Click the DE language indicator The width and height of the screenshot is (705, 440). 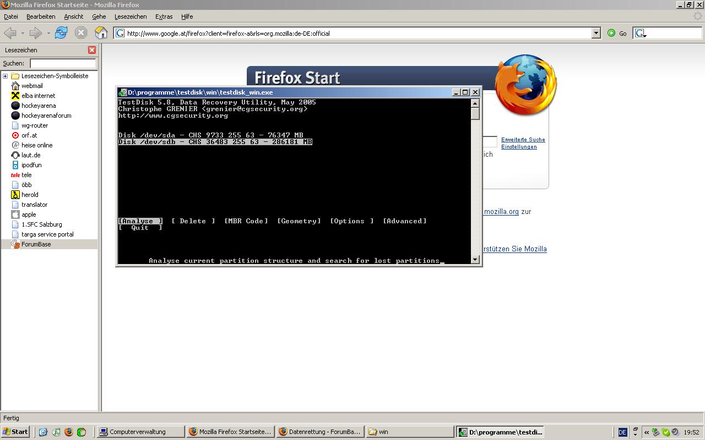coord(622,432)
